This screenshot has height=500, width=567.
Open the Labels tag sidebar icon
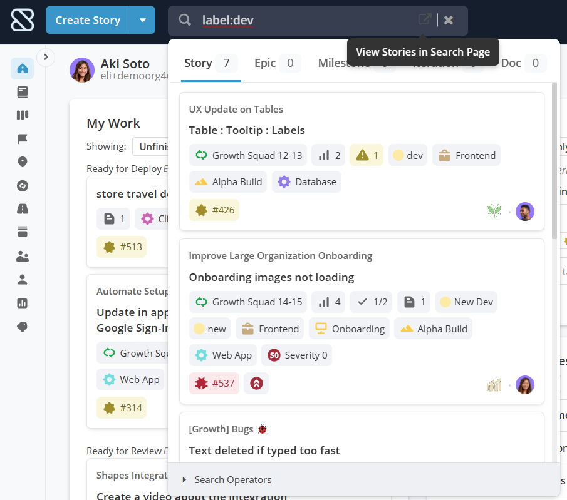[x=23, y=327]
